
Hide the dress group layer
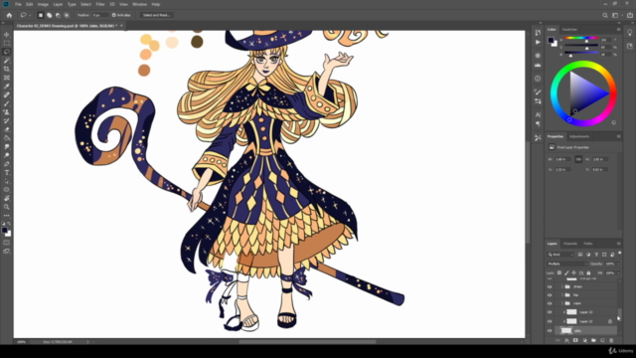point(550,286)
